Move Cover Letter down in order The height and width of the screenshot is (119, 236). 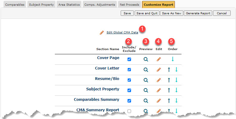point(176,69)
